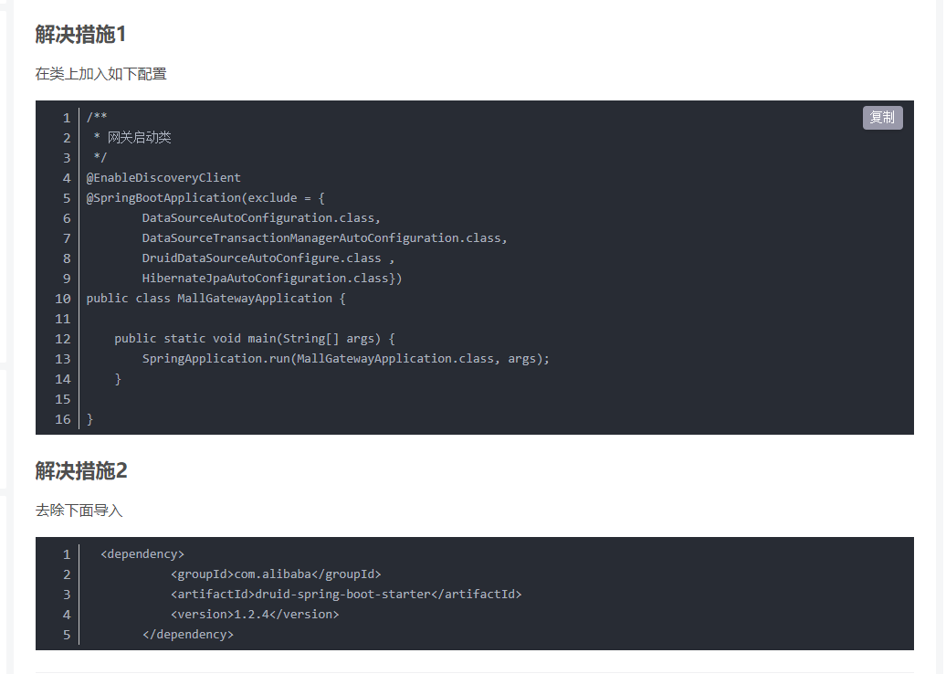The width and height of the screenshot is (946, 674).
Task: Click the 复制 copy button
Action: point(882,118)
